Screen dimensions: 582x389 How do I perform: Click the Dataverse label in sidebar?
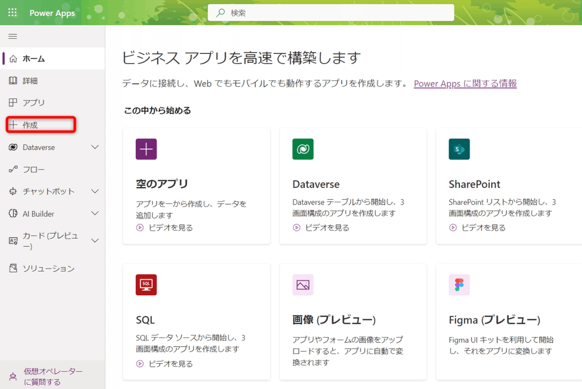tap(39, 147)
